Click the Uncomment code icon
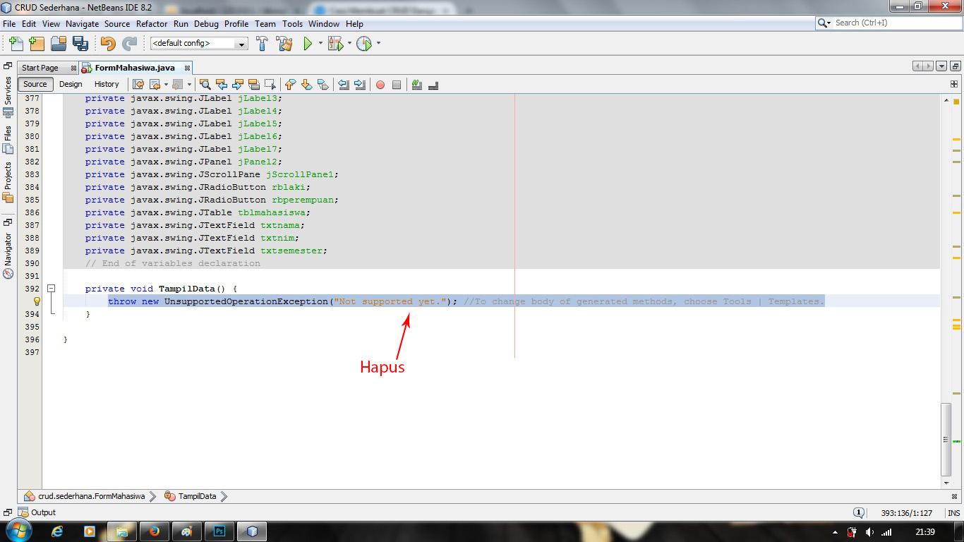 433,85
